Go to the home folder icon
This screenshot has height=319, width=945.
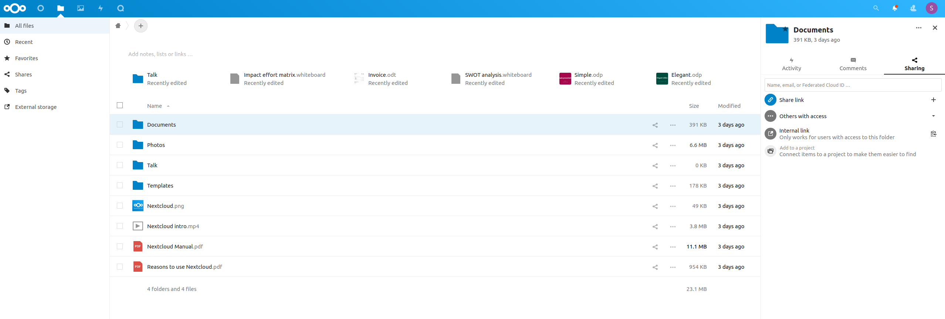(x=118, y=26)
